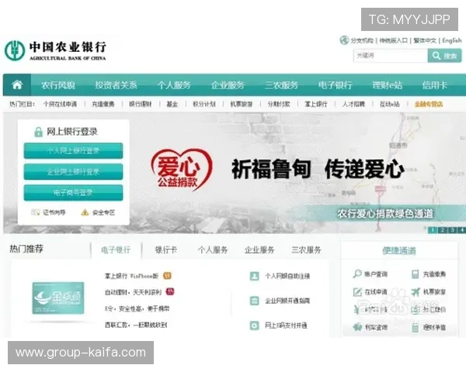
Task: Click the 企业网上银行登录 button
Action: tap(73, 172)
